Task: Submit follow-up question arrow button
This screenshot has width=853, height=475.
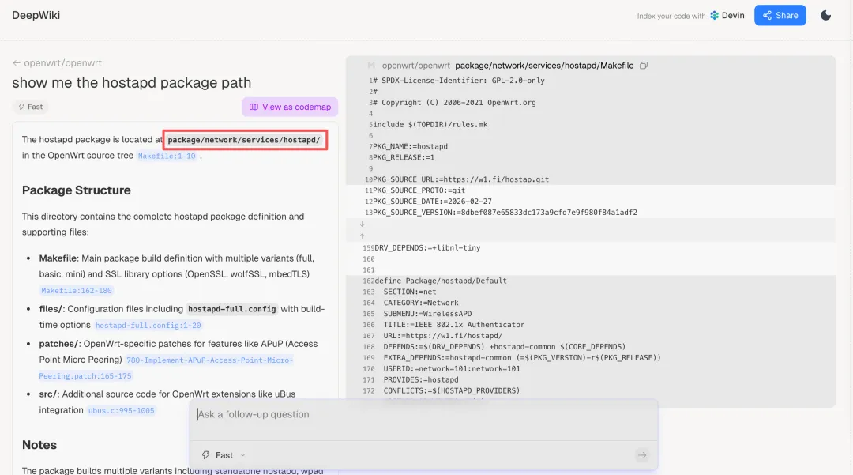Action: pyautogui.click(x=642, y=455)
